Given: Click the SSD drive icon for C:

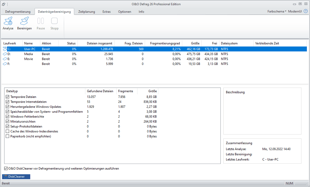Looking at the screenshot, I should click(5, 49).
